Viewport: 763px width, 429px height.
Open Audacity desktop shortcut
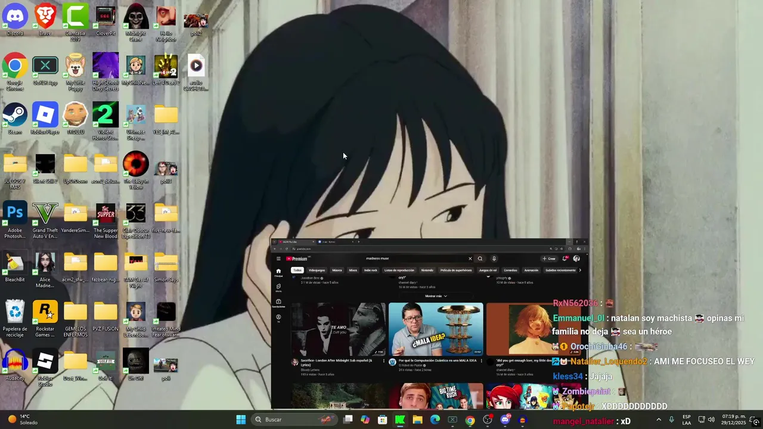point(15,365)
